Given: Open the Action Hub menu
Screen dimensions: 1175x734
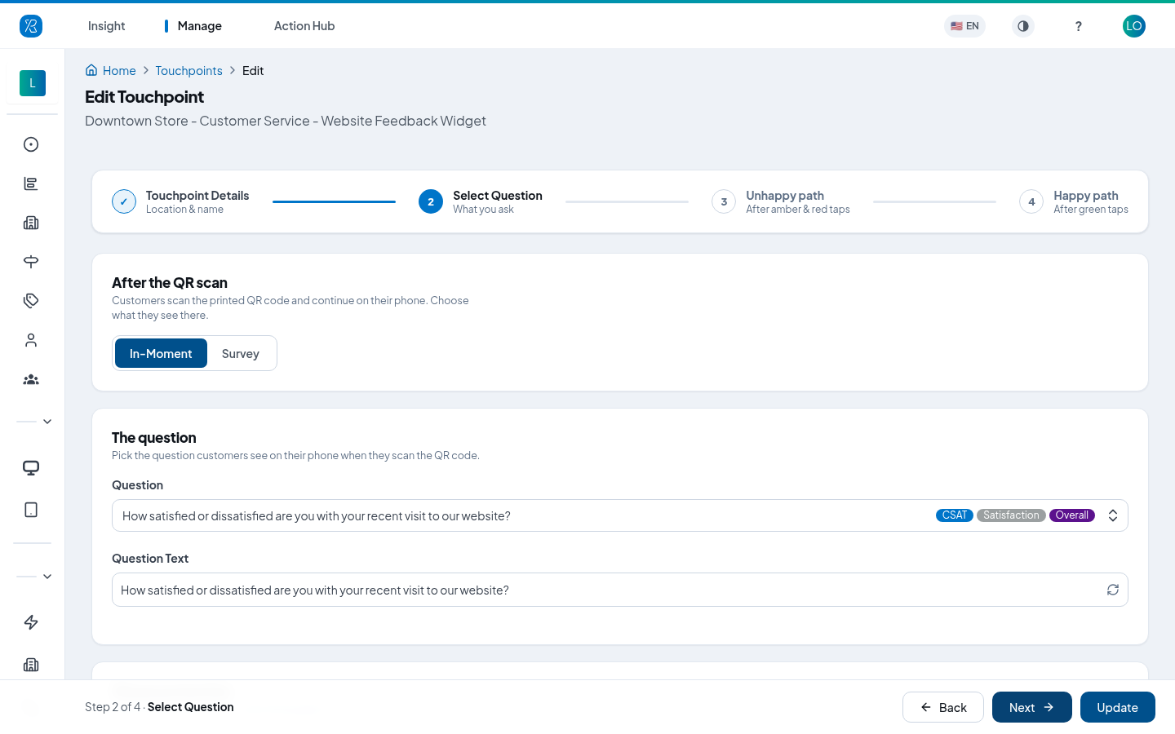Looking at the screenshot, I should click(x=304, y=26).
